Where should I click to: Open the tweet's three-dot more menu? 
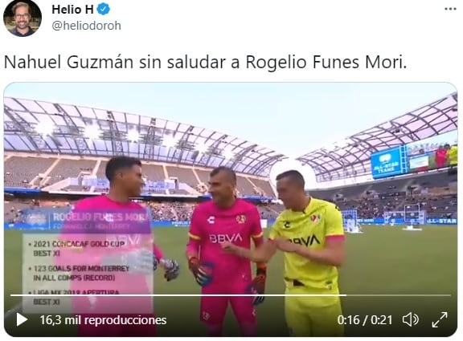pos(450,9)
